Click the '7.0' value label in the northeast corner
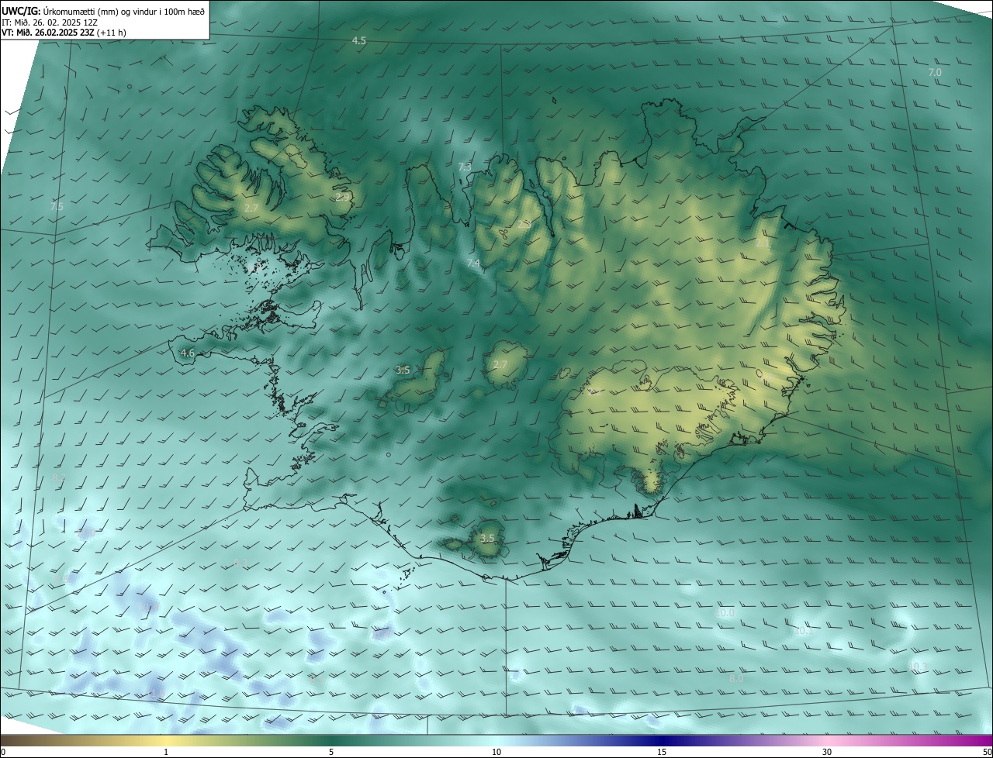 [x=935, y=72]
